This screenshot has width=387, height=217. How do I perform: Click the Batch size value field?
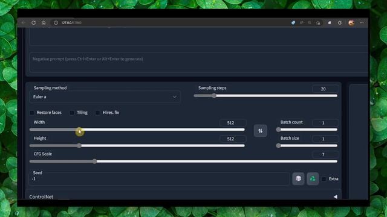(x=325, y=139)
